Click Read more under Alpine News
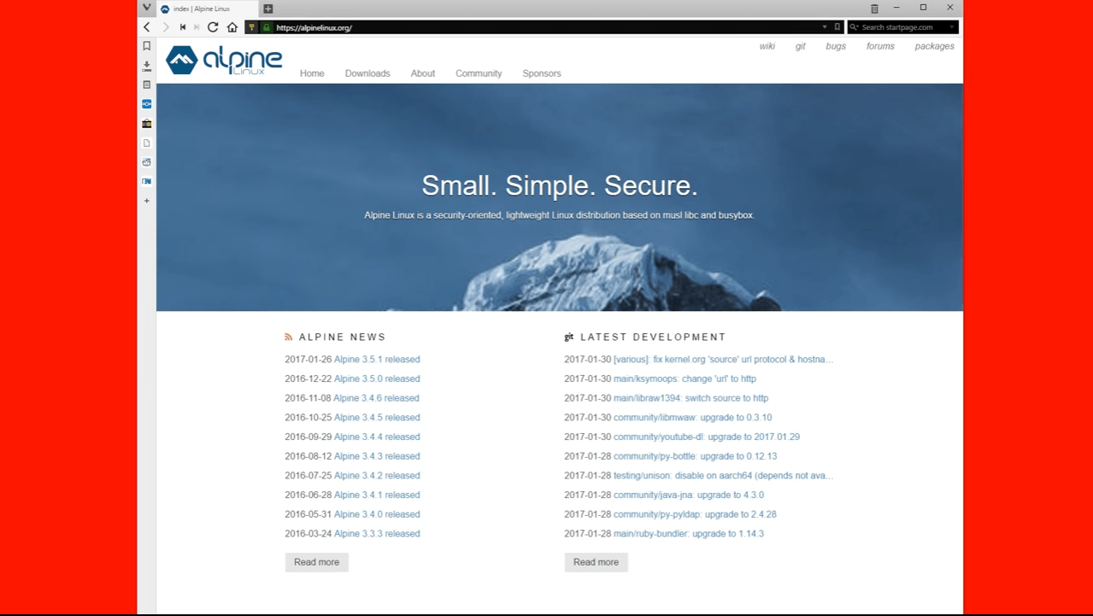1093x616 pixels. pyautogui.click(x=316, y=561)
